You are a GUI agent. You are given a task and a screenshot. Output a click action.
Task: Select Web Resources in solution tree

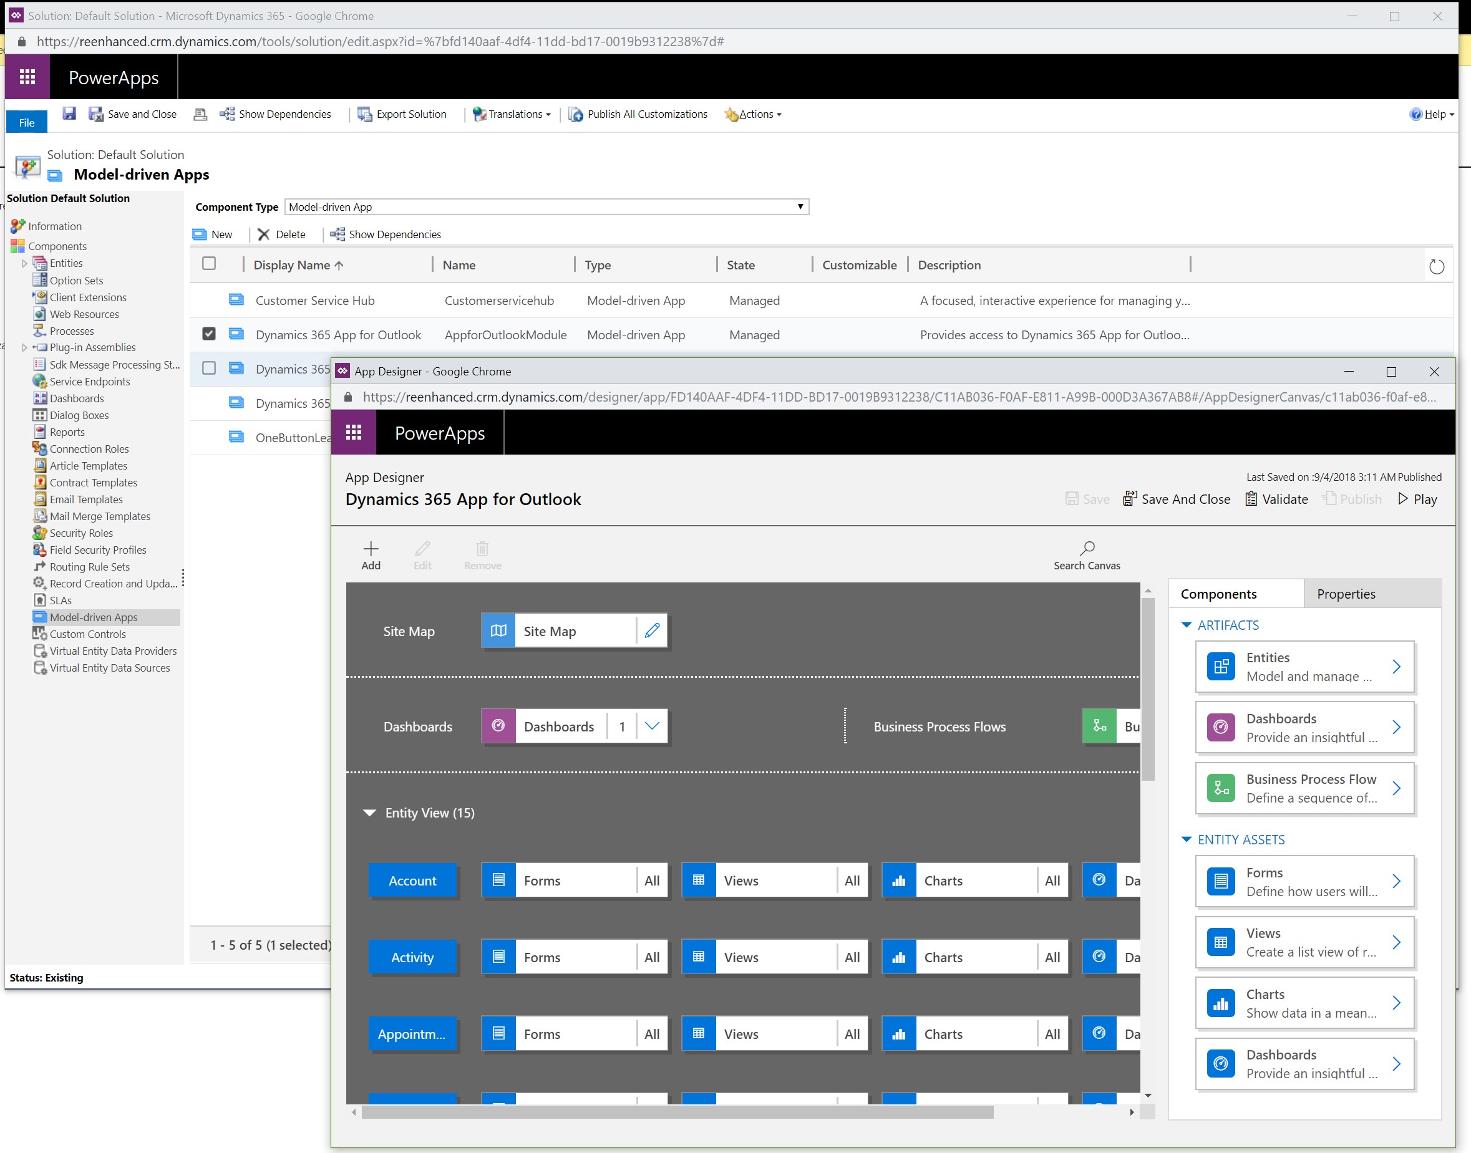click(84, 314)
